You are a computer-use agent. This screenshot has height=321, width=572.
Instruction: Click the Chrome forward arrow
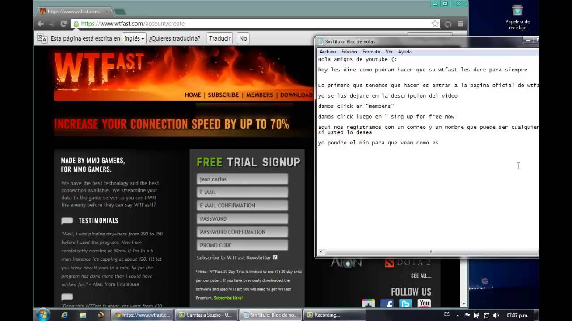(52, 24)
